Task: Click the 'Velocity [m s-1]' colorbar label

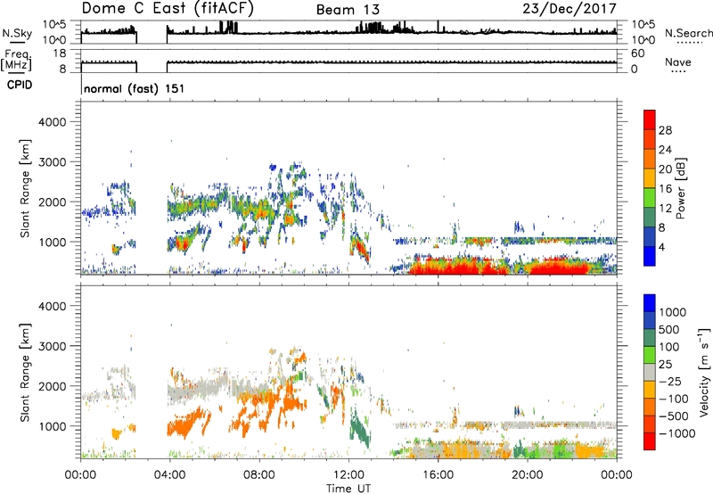Action: pos(704,372)
